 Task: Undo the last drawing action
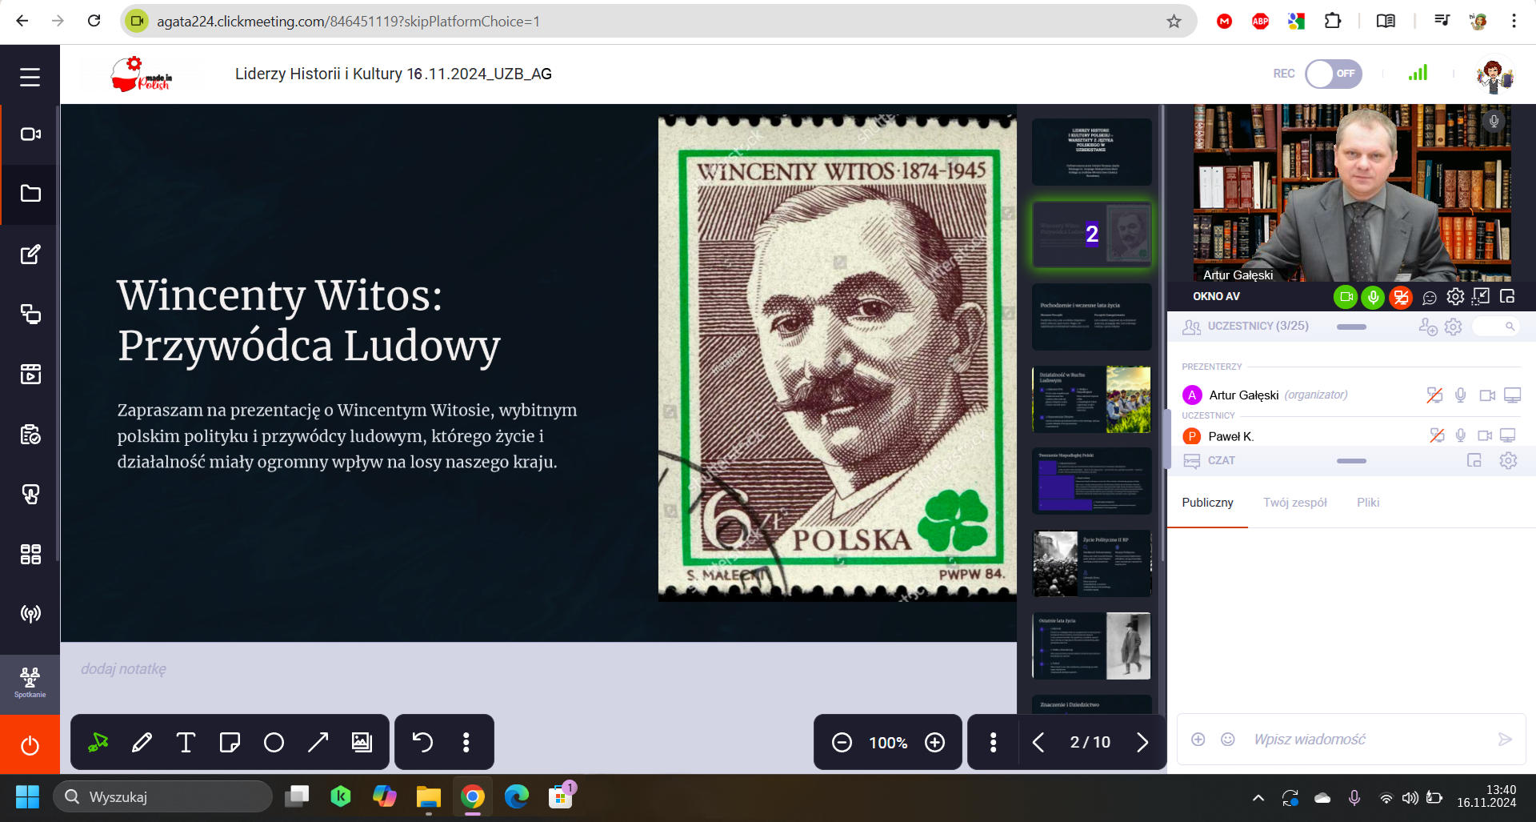[x=422, y=742]
